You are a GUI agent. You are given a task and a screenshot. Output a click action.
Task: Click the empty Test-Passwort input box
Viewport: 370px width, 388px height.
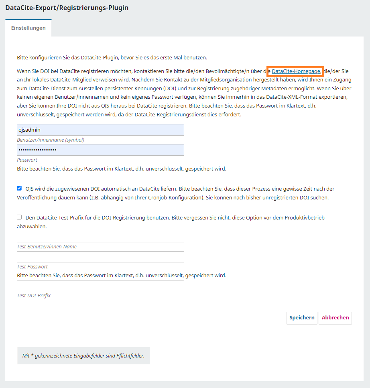pos(100,257)
